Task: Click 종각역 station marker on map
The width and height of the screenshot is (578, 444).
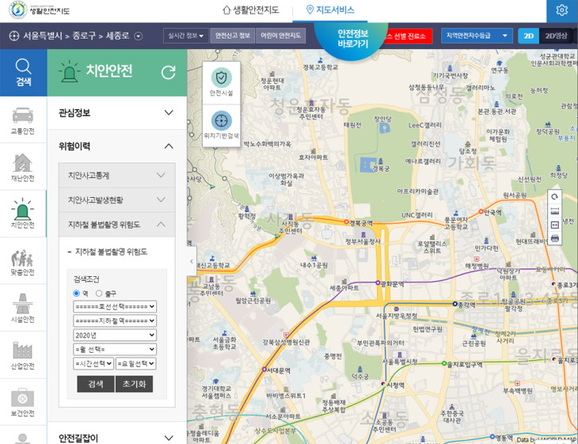Action: click(455, 304)
